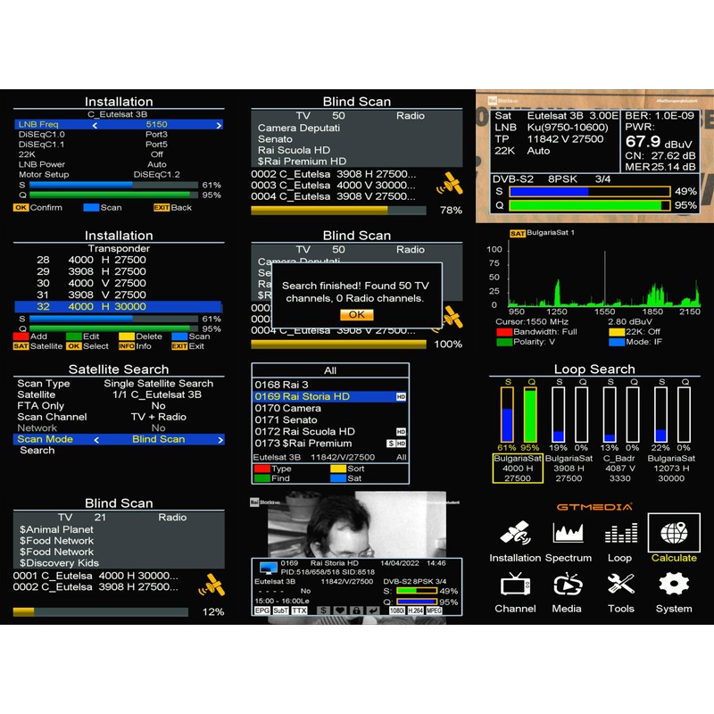Select the Calculate globe icon
714x714 pixels.
coord(674,532)
